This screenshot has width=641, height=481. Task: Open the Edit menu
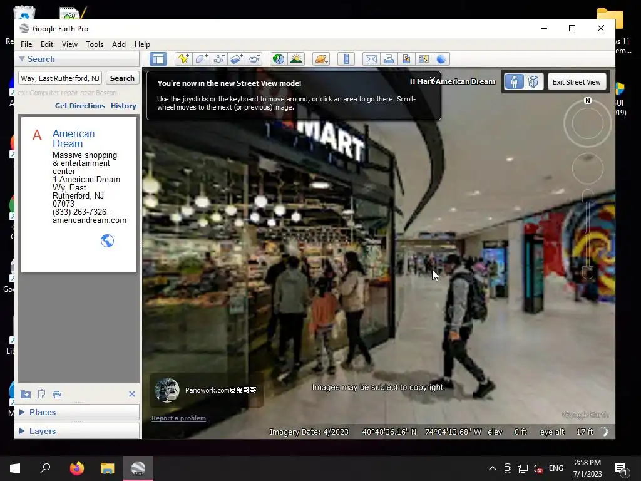tap(46, 44)
